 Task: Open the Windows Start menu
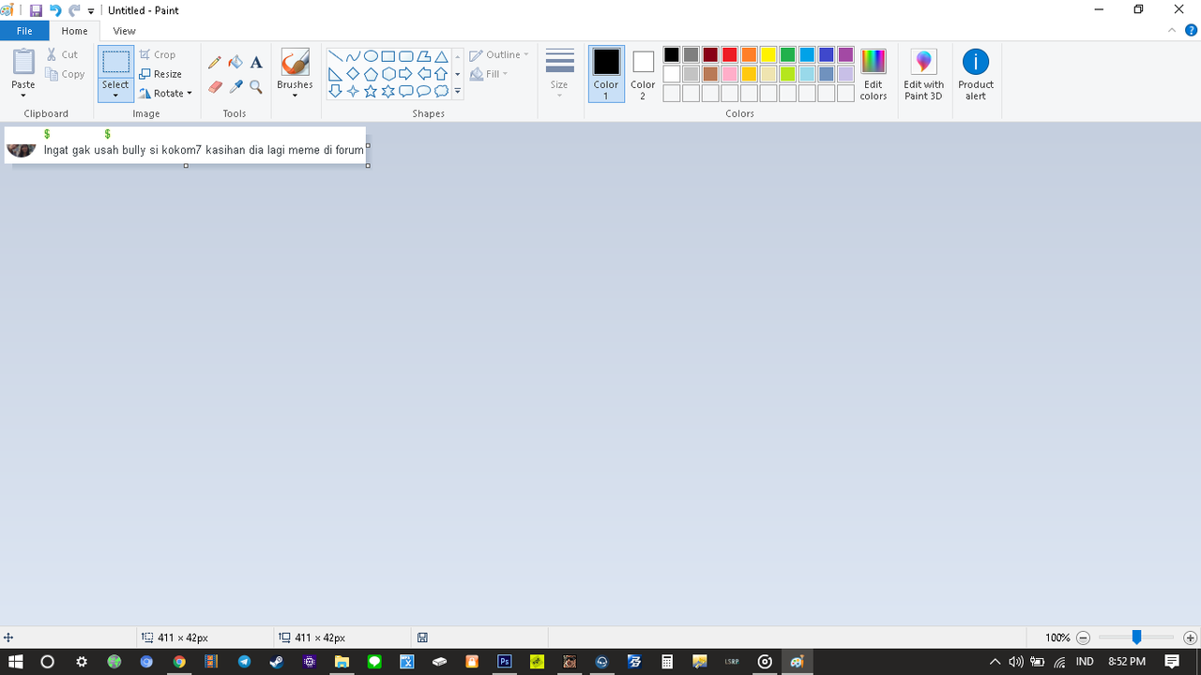coord(15,662)
